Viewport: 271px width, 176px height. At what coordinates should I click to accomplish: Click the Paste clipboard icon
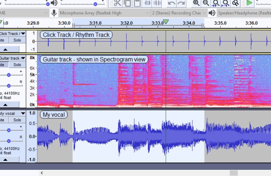click(137, 3)
